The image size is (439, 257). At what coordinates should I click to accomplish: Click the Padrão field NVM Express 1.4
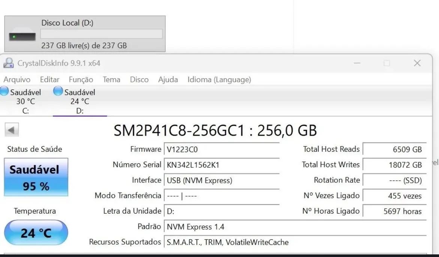tap(295, 227)
